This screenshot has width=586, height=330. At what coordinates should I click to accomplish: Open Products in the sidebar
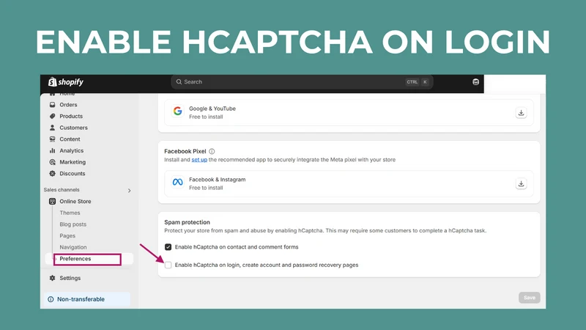71,116
